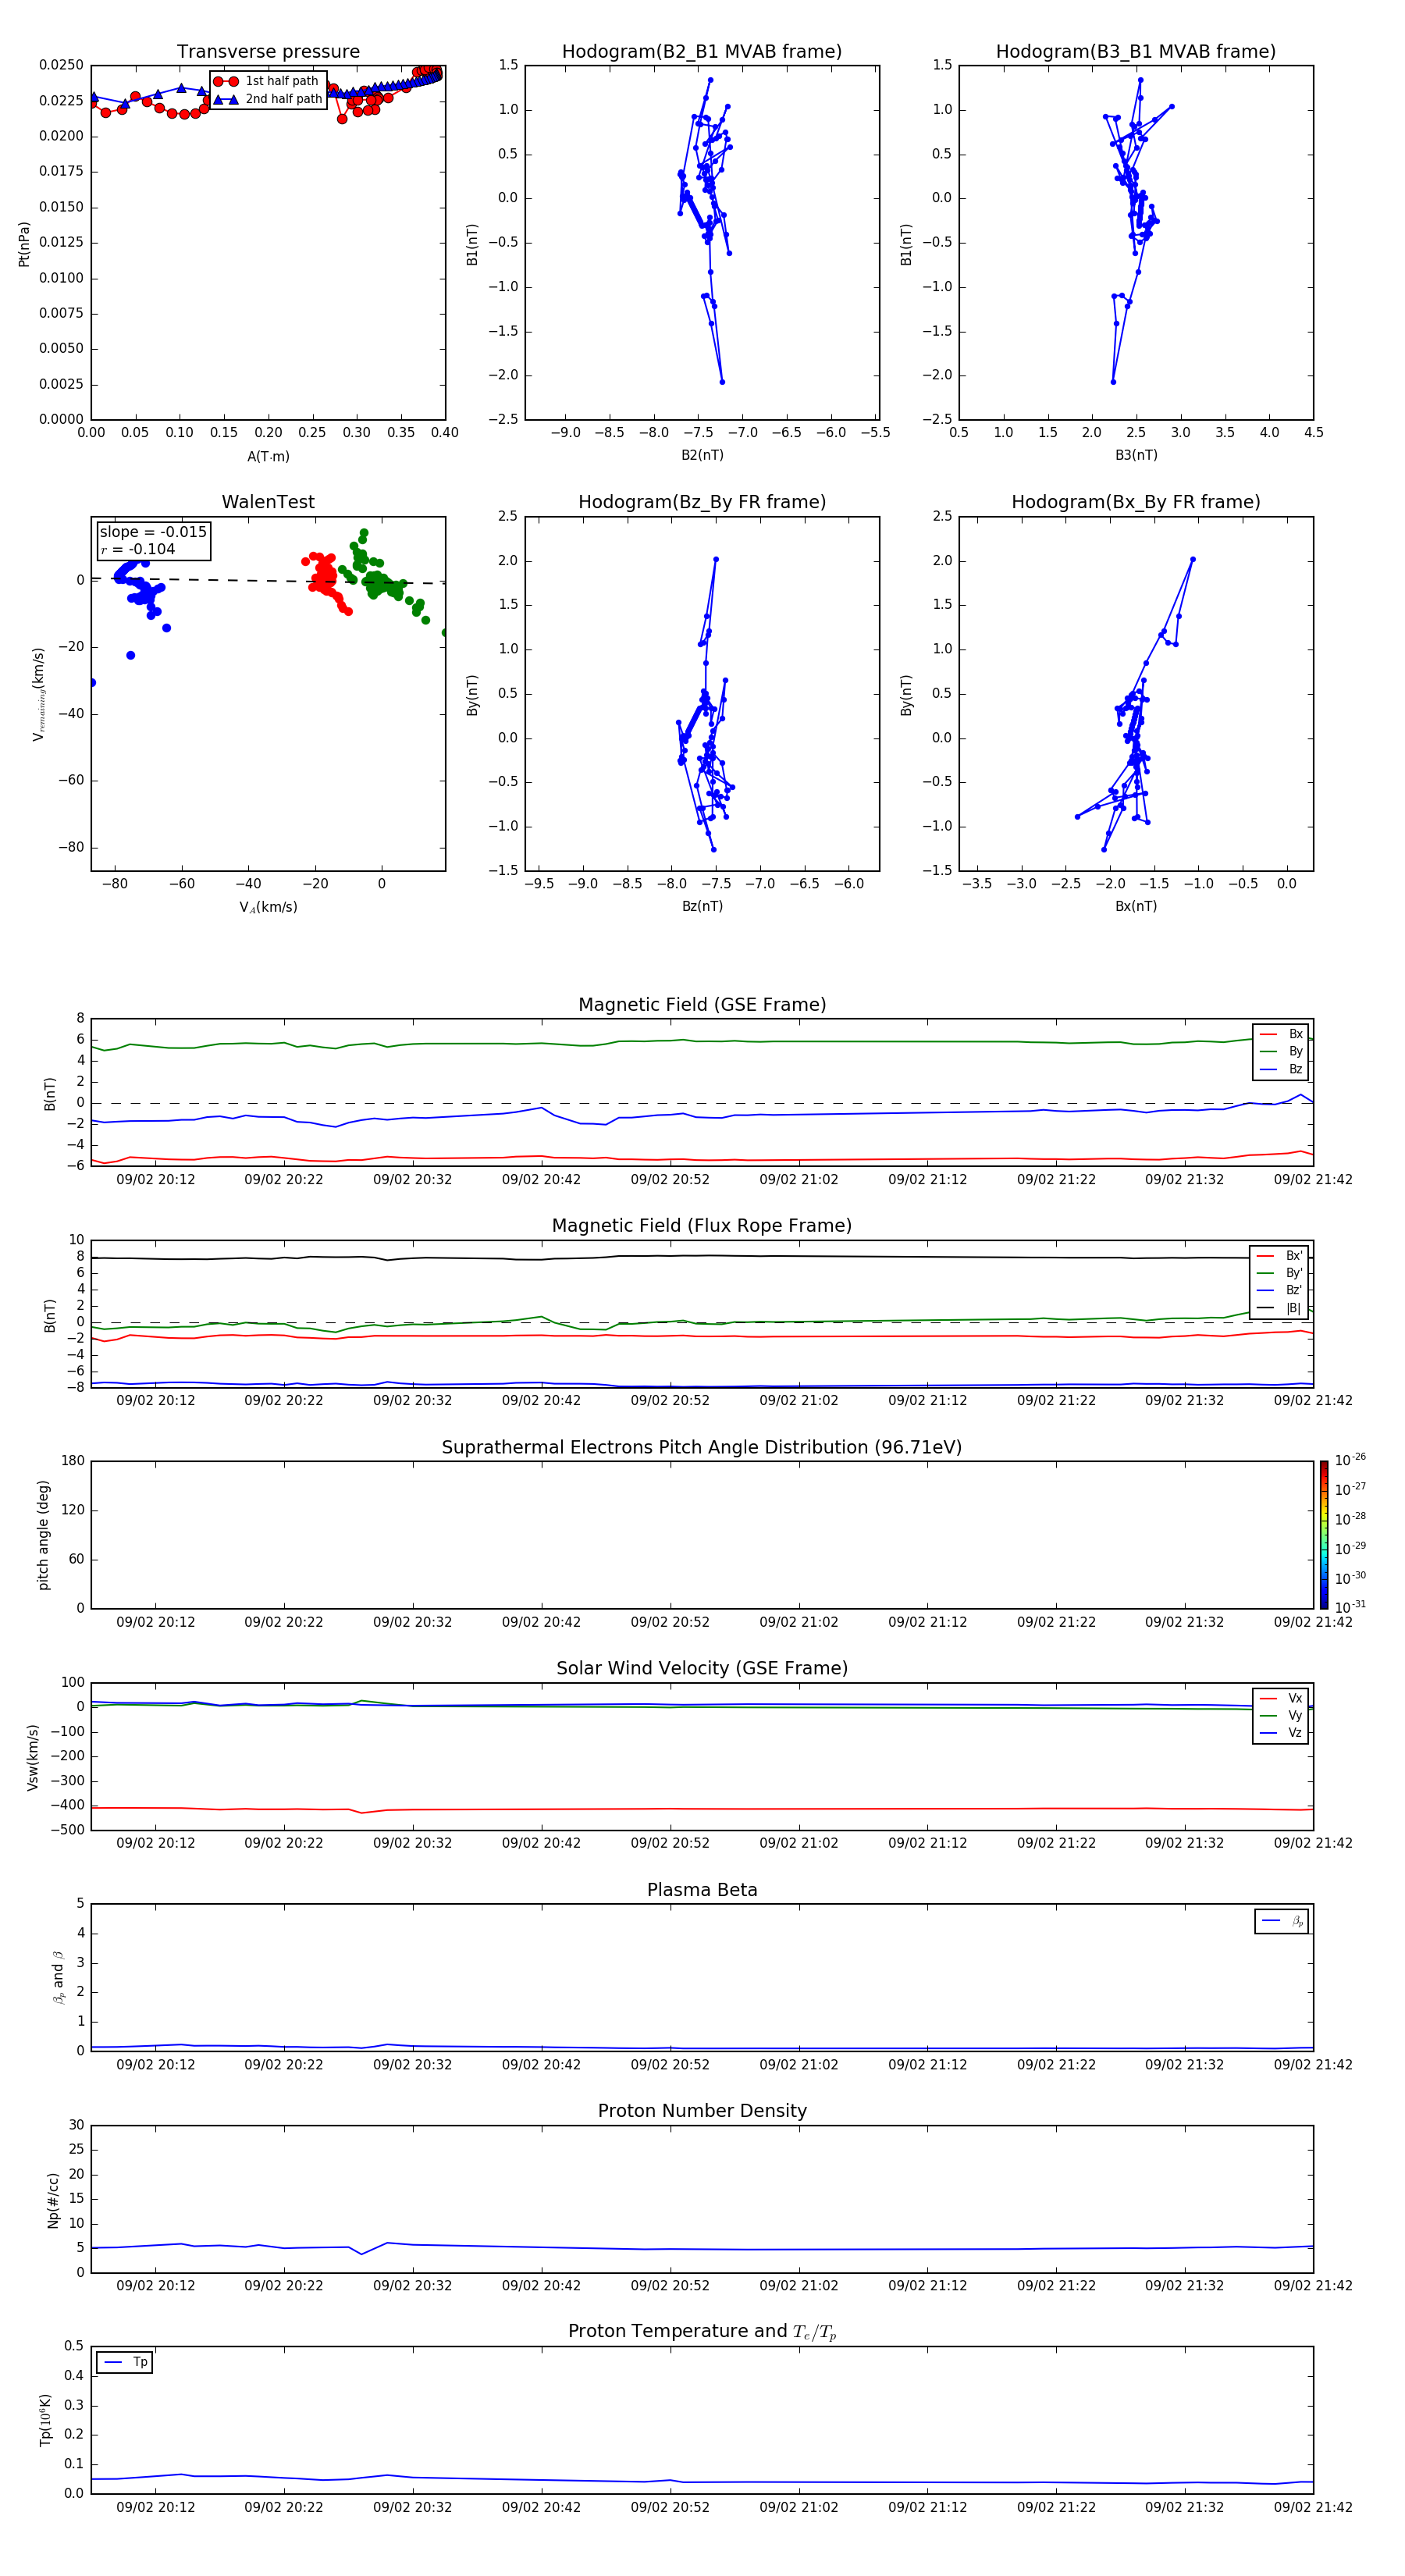1405x2576 pixels.
Task: Click the 'B2(nT)' x-axis label
Action: coord(702,455)
